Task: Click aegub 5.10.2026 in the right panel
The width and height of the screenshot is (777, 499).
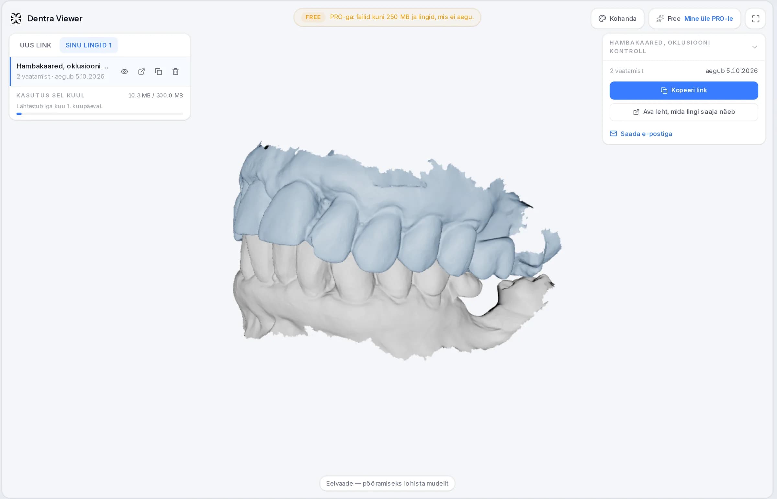Action: (x=731, y=71)
